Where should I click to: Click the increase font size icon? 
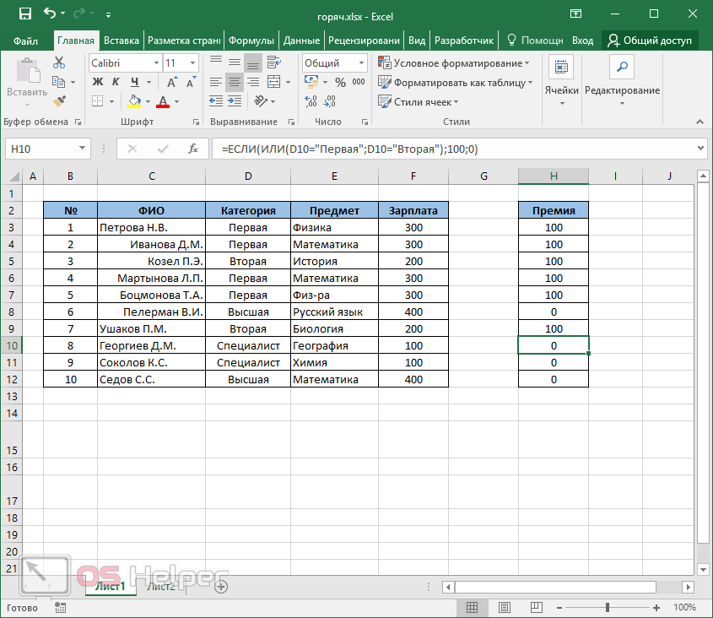173,82
